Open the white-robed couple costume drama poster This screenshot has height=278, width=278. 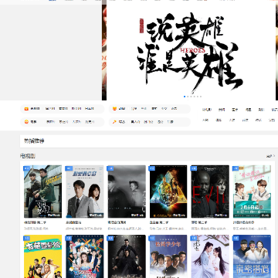(210, 256)
